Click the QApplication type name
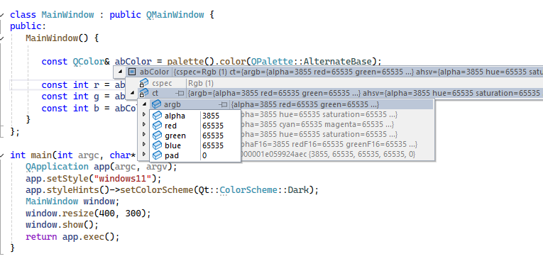The image size is (543, 271). [57, 167]
